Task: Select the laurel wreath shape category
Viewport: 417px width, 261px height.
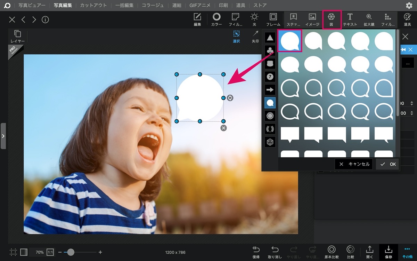Action: click(x=270, y=129)
